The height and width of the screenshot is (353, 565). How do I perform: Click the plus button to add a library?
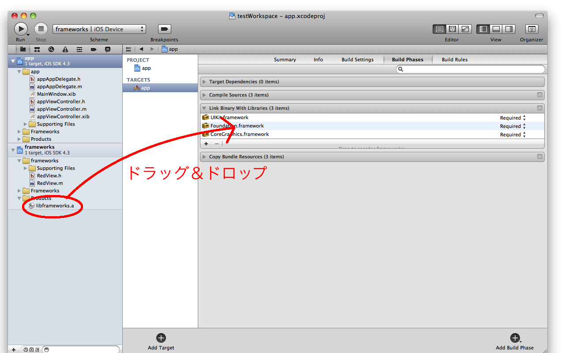click(x=206, y=144)
